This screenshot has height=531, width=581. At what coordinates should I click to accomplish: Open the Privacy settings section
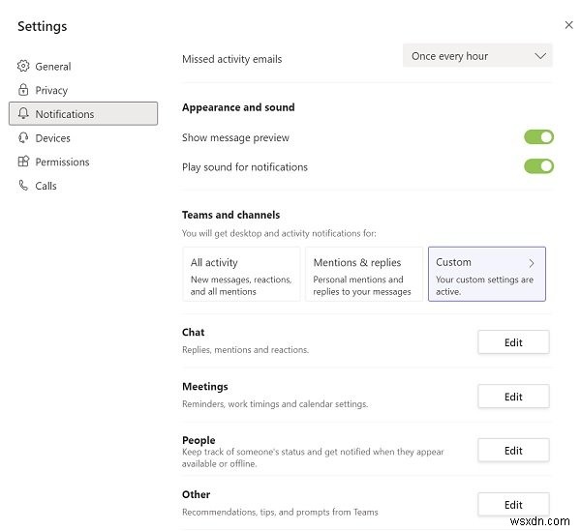point(83,90)
